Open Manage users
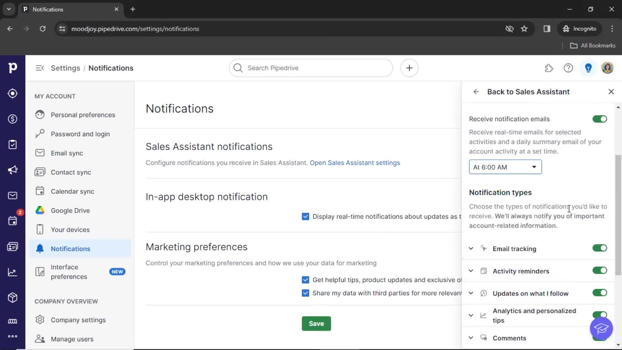Viewport: 622px width, 350px height. click(80, 339)
